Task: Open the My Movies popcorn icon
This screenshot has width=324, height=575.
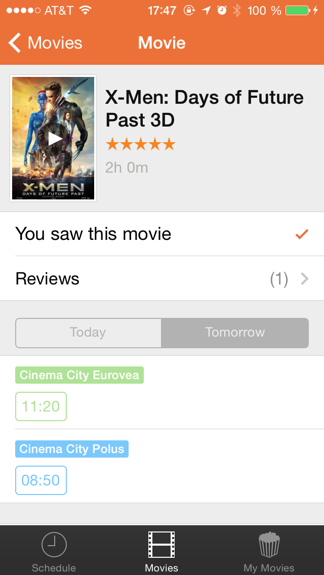Action: [269, 545]
